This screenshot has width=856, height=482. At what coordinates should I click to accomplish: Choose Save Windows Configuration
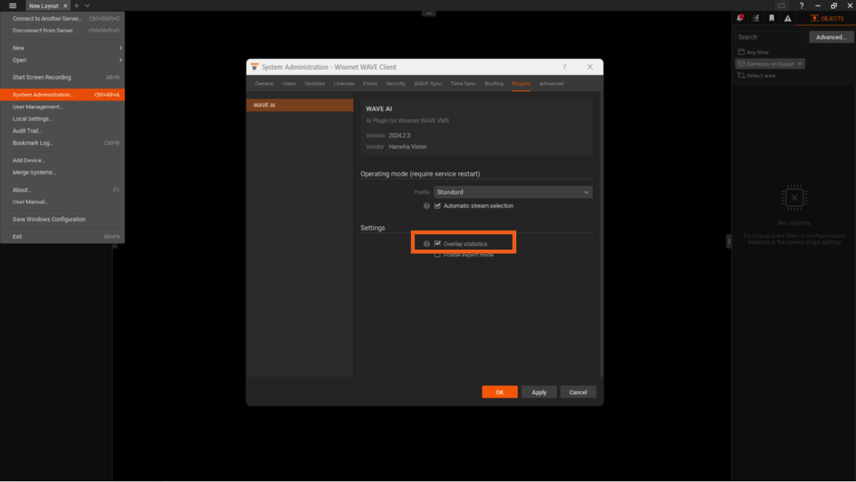[62, 219]
